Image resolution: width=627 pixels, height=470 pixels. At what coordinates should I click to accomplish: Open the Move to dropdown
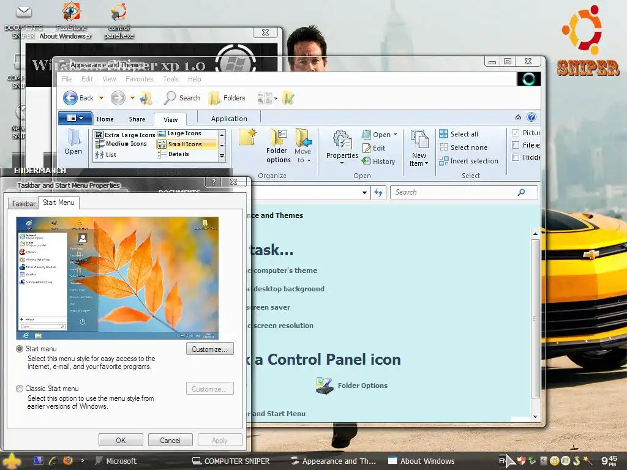(303, 146)
